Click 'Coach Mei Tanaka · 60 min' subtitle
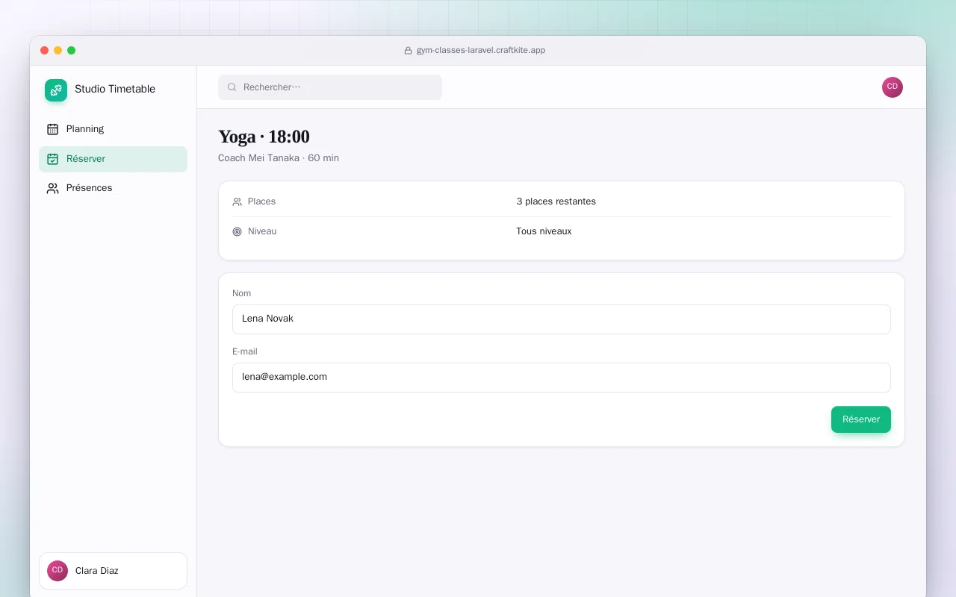This screenshot has height=597, width=956. (x=279, y=158)
